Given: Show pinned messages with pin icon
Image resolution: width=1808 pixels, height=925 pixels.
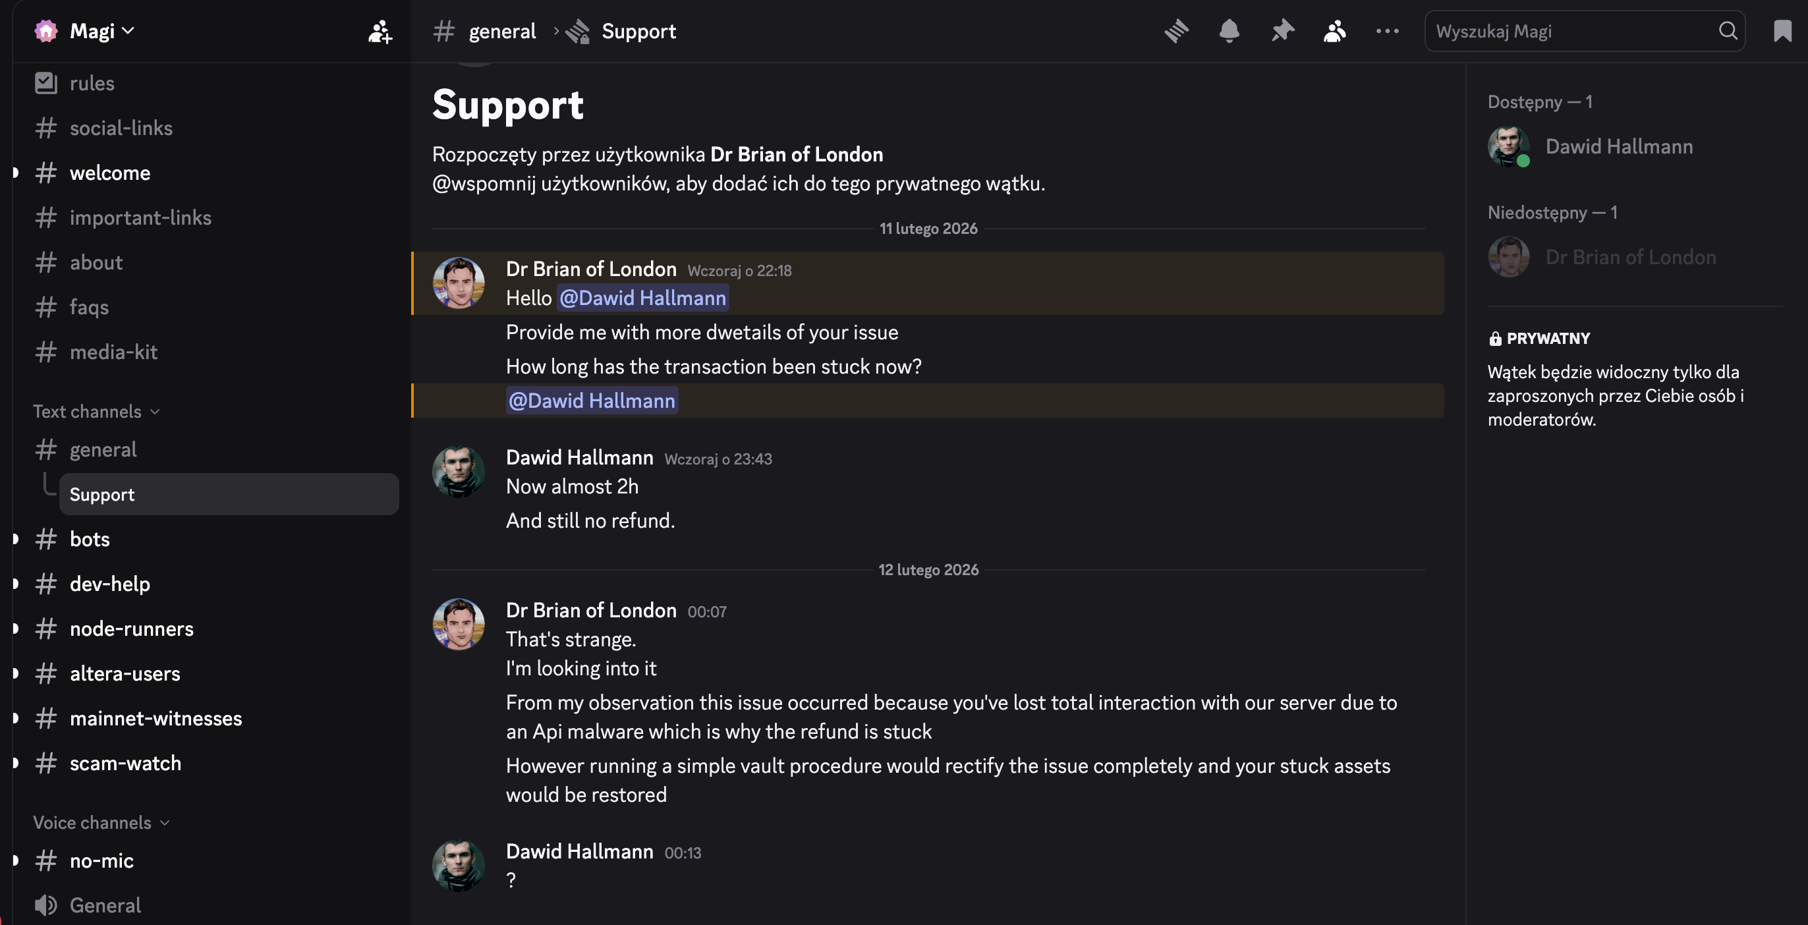Looking at the screenshot, I should click(x=1282, y=31).
